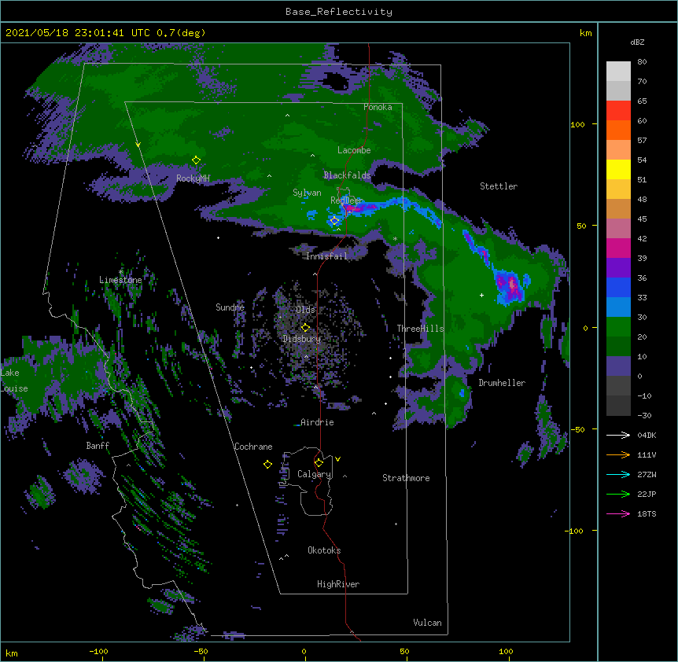Click the yellow V marker east of Calgary
Image resolution: width=678 pixels, height=662 pixels.
coord(337,459)
